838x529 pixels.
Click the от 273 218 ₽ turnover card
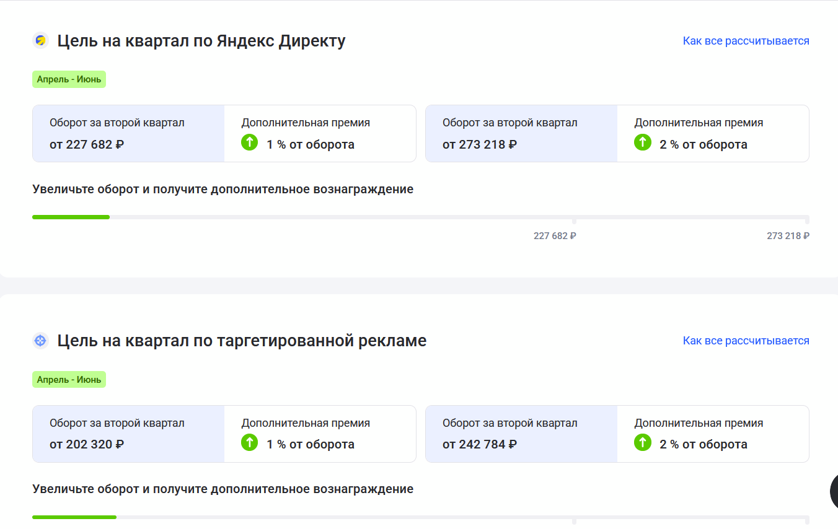tap(521, 133)
